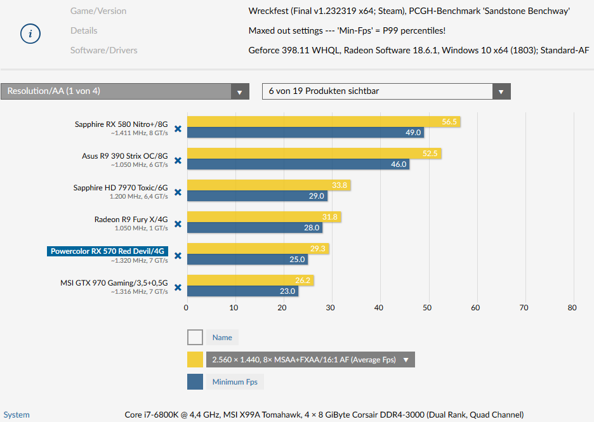
Task: Click the Core i7-6800K system spec text
Action: (324, 415)
